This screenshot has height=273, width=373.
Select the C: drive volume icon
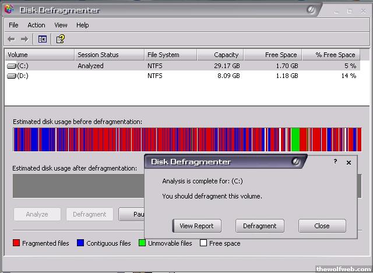coord(11,66)
